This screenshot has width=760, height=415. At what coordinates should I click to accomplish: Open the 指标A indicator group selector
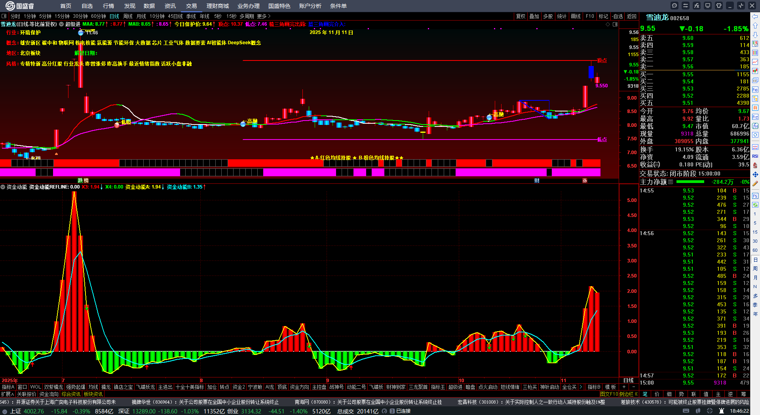(8, 387)
